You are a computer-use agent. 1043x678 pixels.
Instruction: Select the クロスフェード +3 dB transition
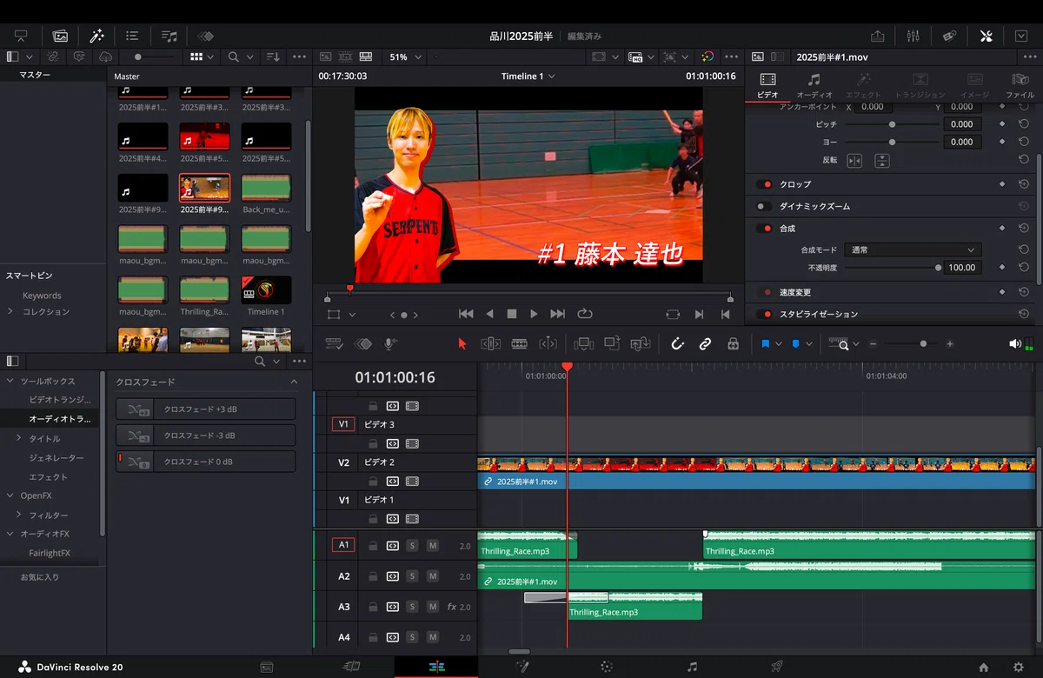click(x=205, y=409)
